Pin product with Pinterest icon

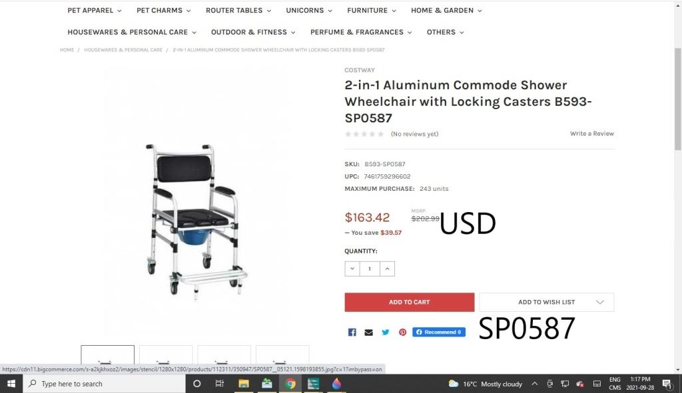402,332
